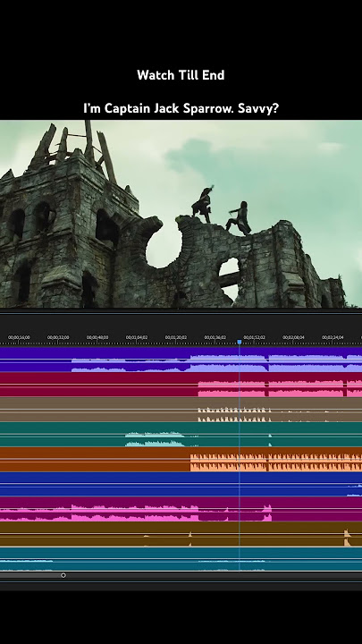Select the olive-brown audio track

click(x=181, y=534)
